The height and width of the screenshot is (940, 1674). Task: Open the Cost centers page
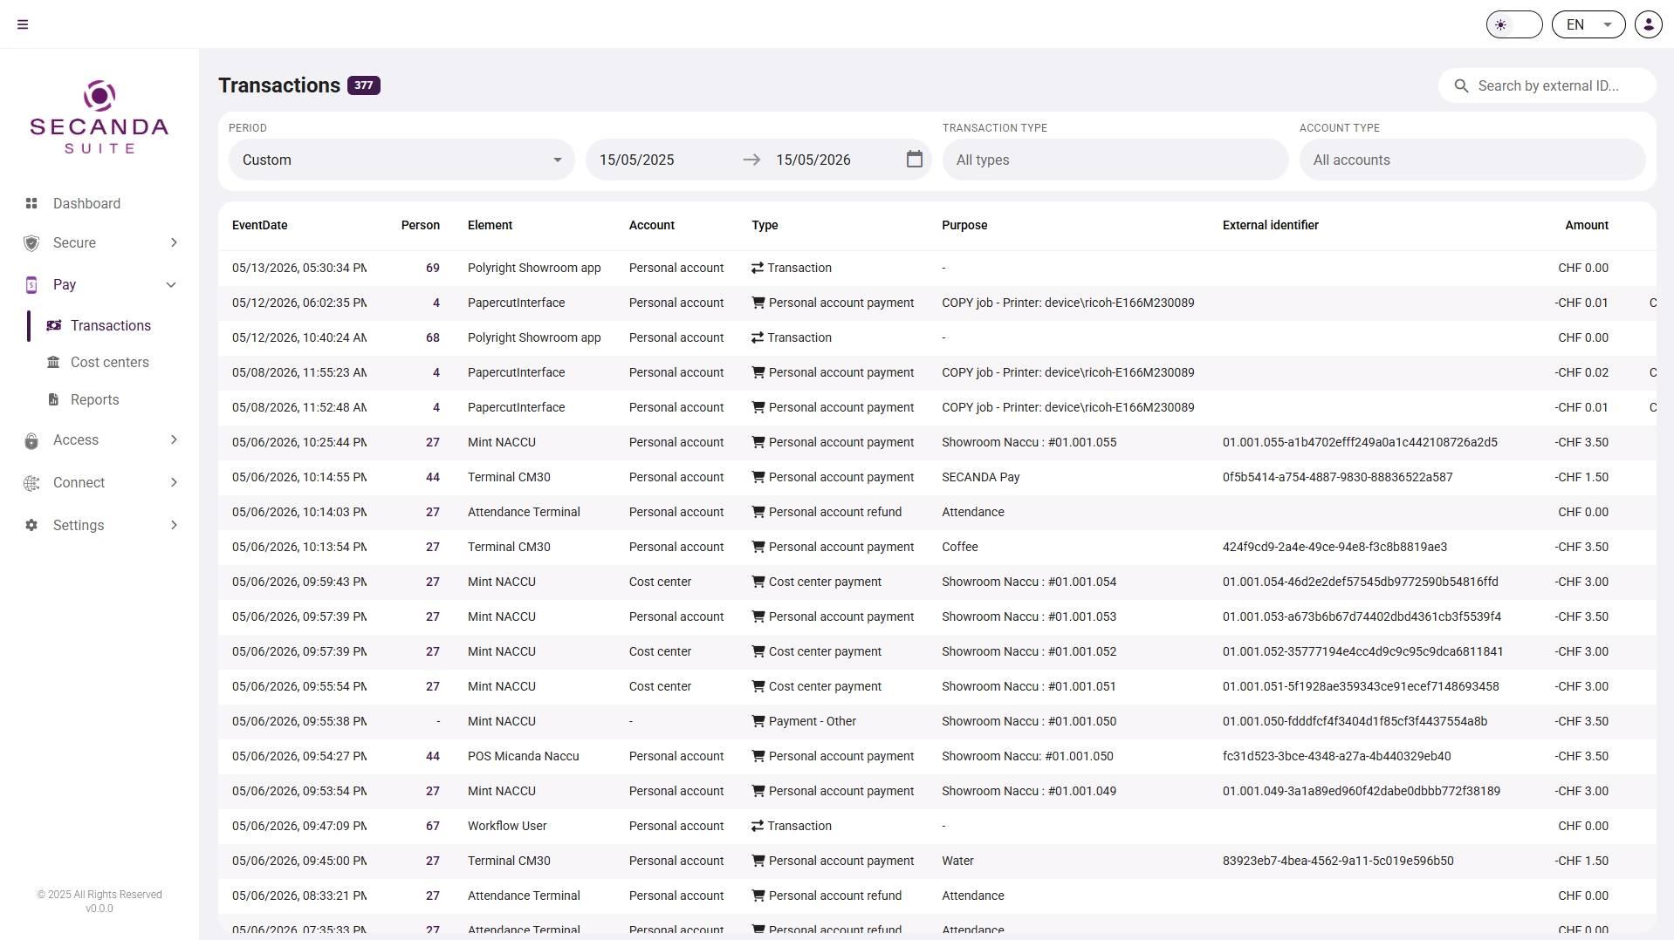[x=109, y=362]
